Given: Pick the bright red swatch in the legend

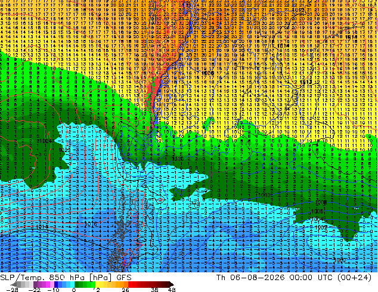Looking at the screenshot, I should click(x=130, y=284).
